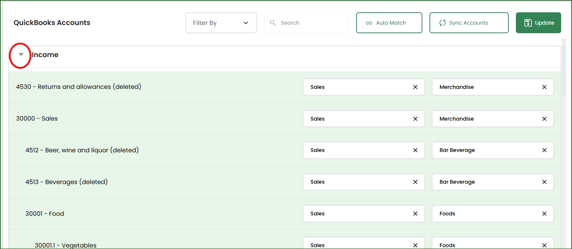The height and width of the screenshot is (249, 572).
Task: Clear Sales for 30001 - Food row
Action: pos(415,214)
